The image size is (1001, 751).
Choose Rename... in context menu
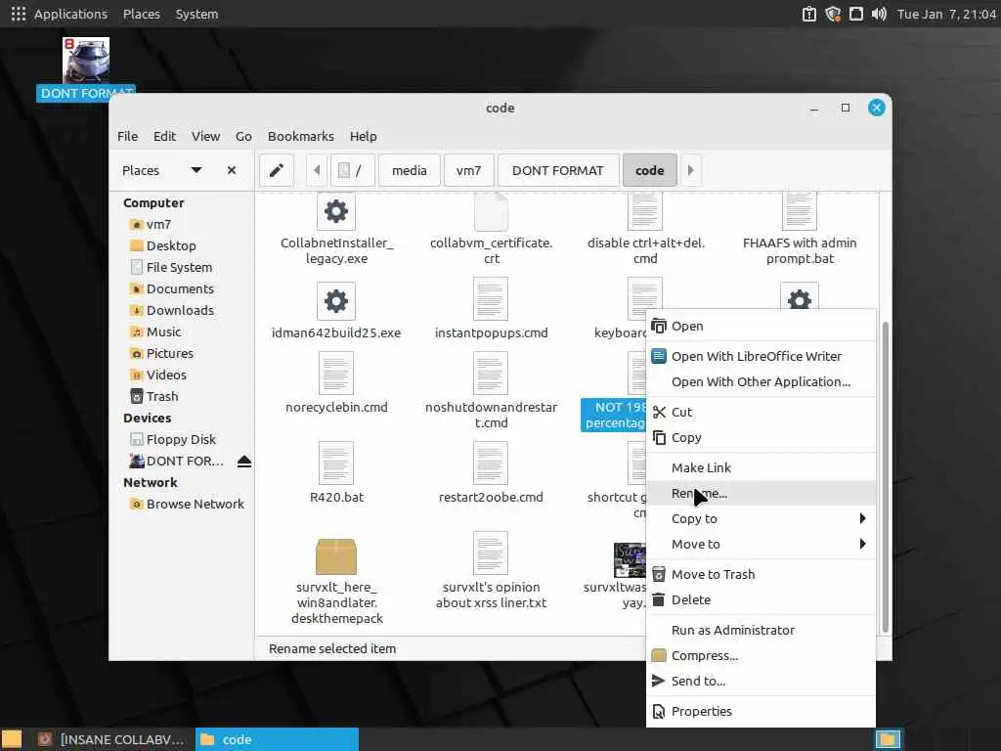tap(761, 493)
